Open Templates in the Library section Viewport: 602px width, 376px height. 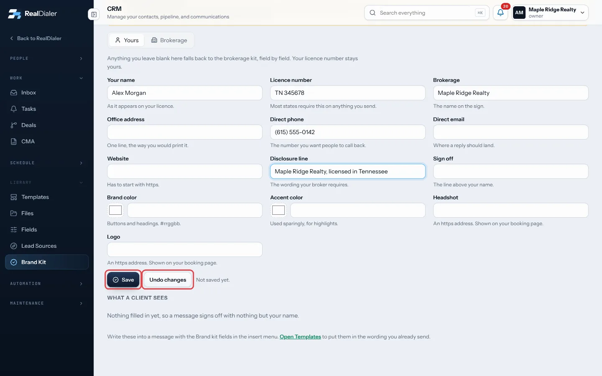(x=47, y=197)
